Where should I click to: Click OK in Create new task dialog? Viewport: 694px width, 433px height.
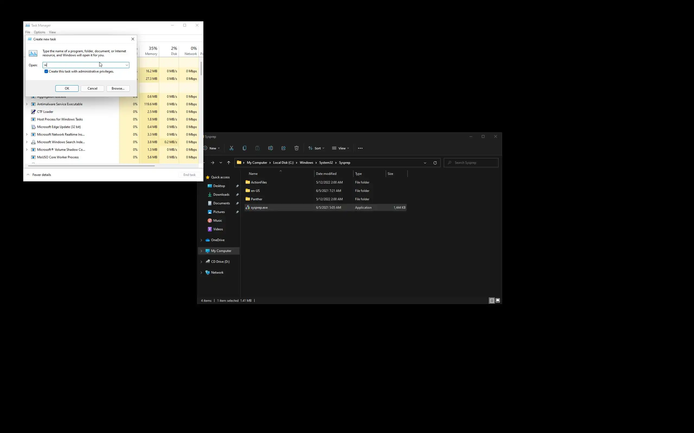pos(67,88)
